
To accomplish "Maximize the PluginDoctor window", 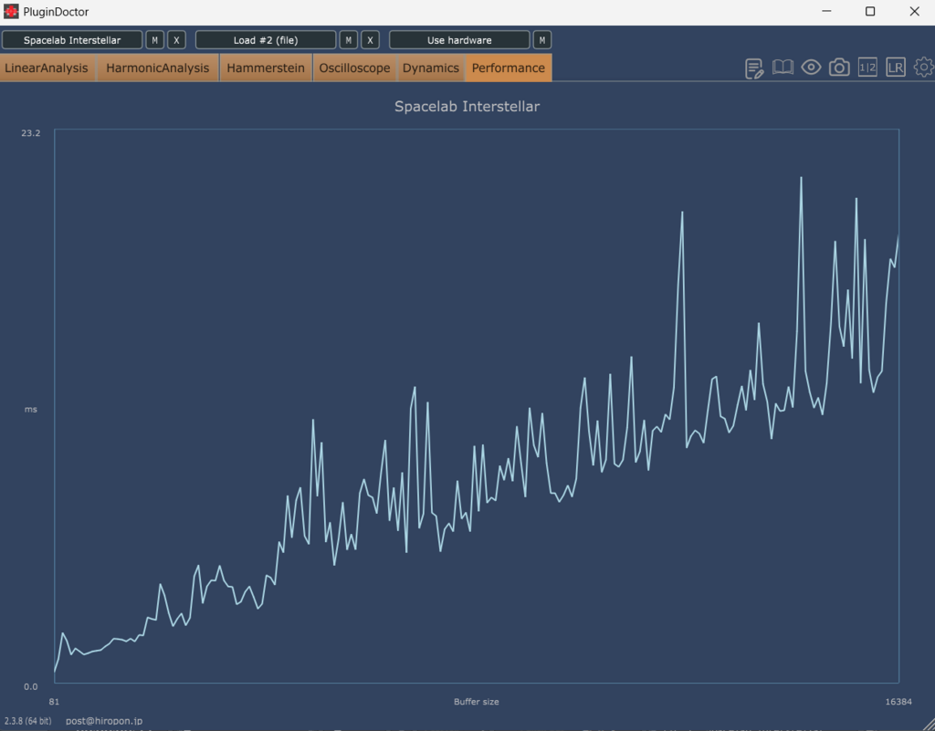I will point(870,11).
